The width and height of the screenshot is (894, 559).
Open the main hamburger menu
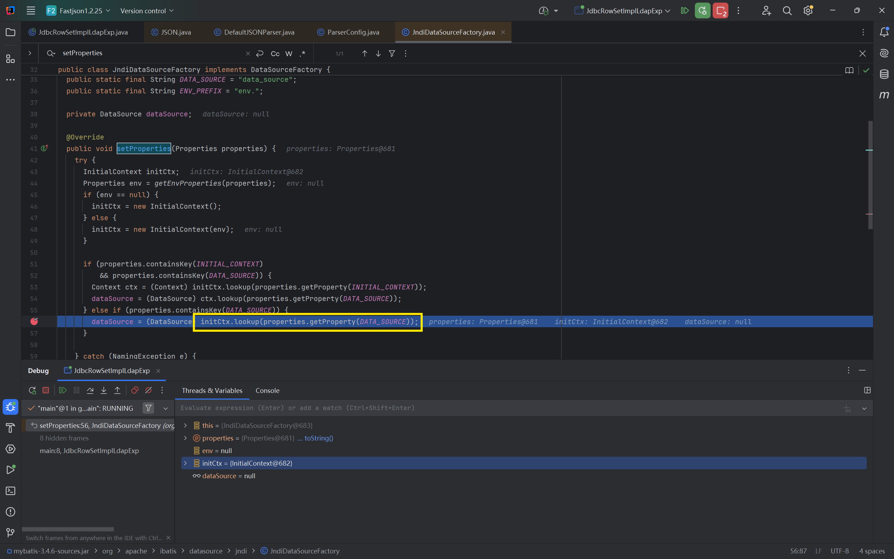(31, 11)
